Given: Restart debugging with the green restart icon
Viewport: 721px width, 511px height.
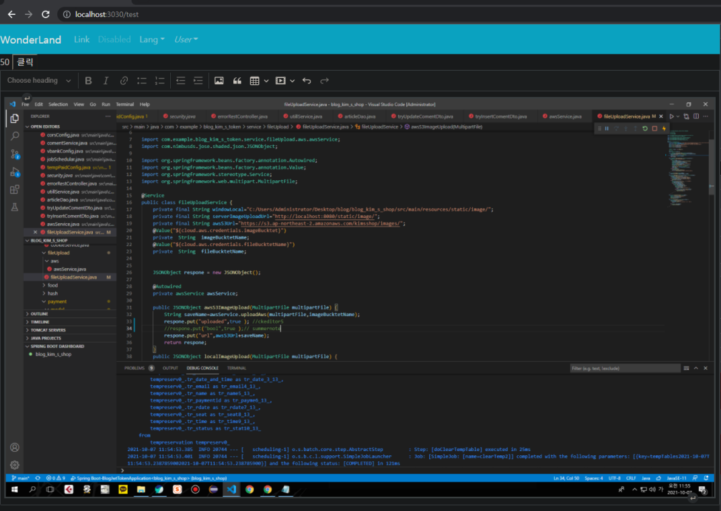Looking at the screenshot, I should click(x=645, y=128).
